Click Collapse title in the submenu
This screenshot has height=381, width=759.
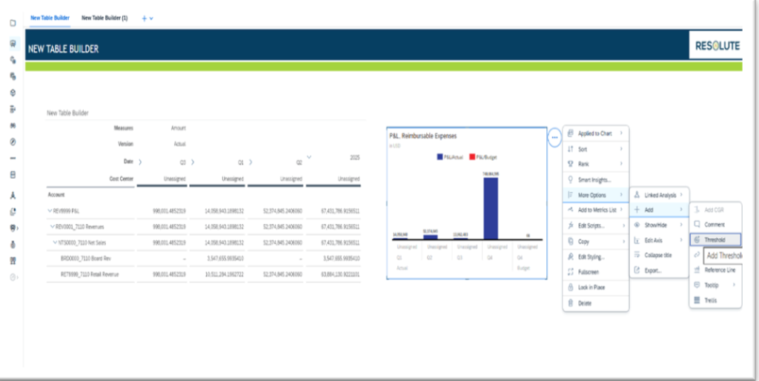660,255
